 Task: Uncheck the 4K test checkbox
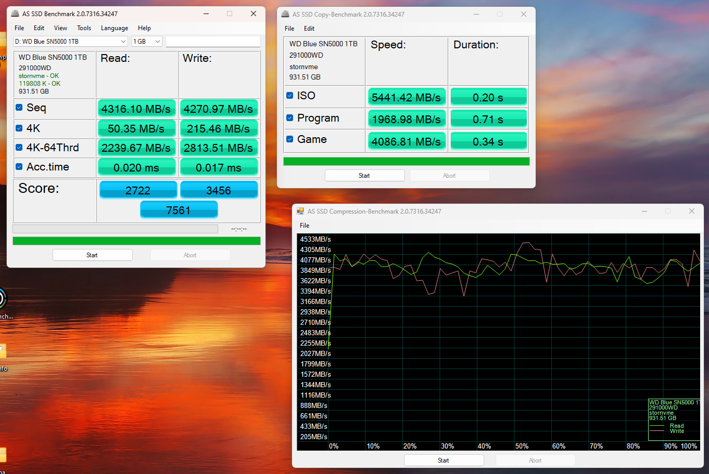tap(19, 128)
